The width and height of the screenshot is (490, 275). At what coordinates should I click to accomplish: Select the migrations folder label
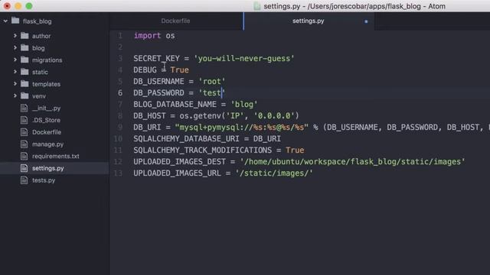point(47,60)
